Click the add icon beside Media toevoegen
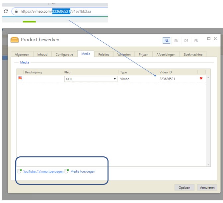This screenshot has width=223, height=203. pyautogui.click(x=67, y=171)
